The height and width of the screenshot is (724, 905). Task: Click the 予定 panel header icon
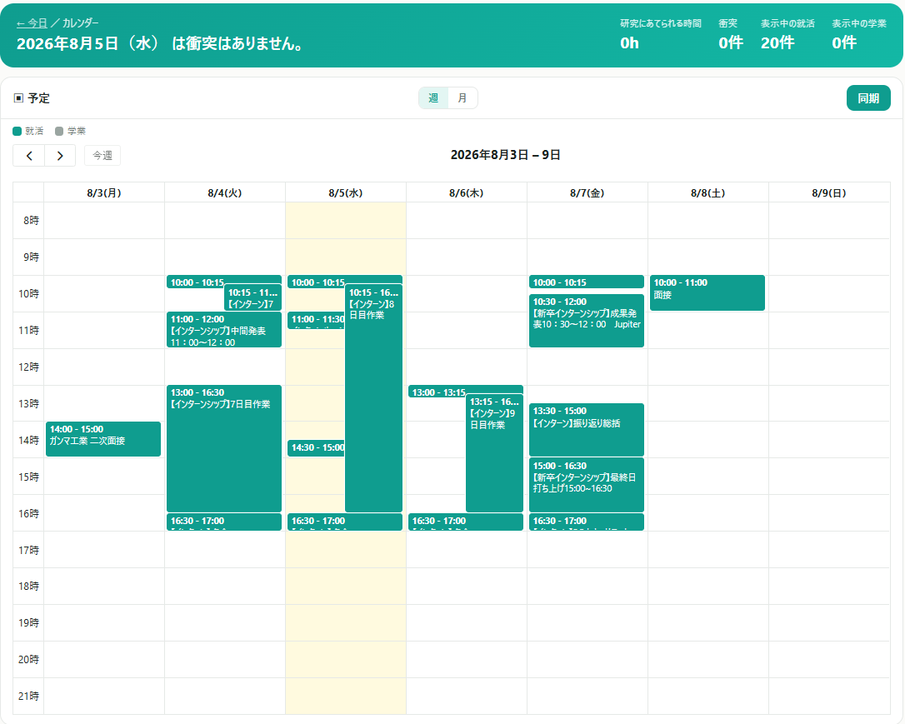[18, 98]
